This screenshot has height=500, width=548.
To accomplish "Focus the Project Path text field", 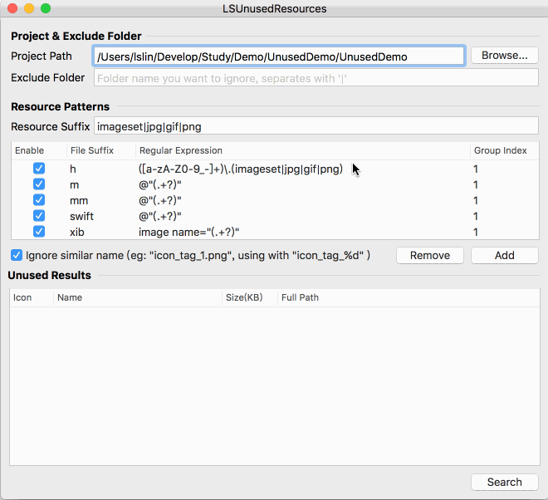I will tap(278, 56).
